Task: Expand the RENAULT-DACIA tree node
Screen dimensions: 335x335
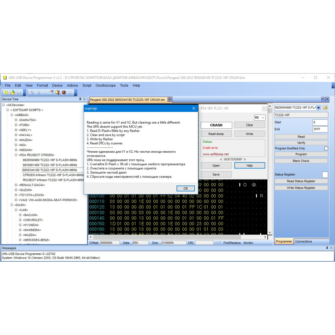Action: 16,185
